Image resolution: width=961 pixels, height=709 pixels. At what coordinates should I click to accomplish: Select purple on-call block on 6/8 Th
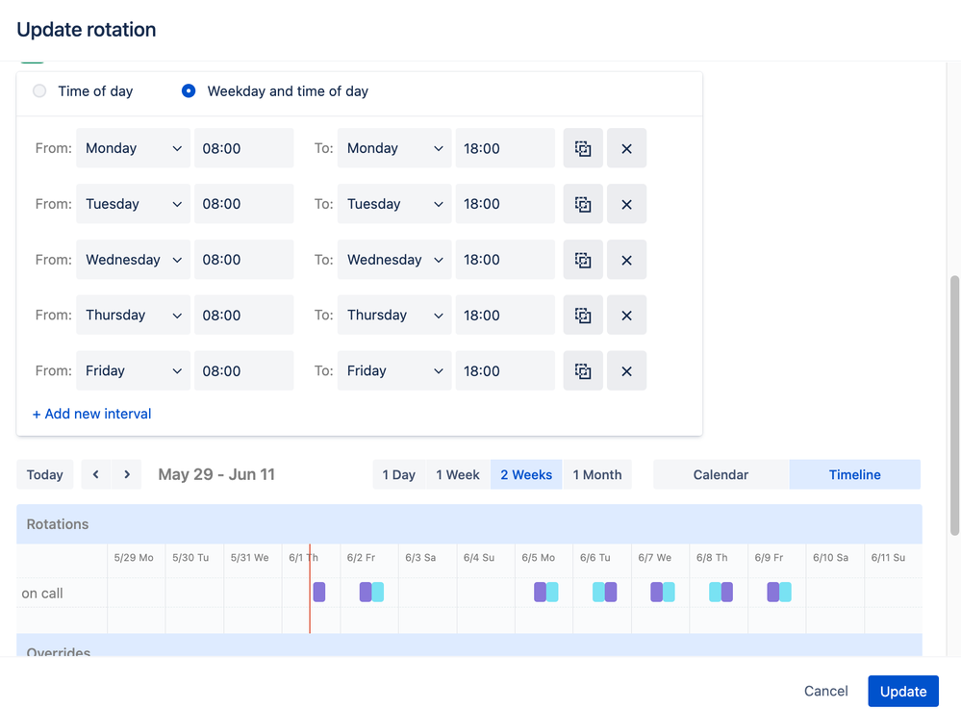(727, 592)
